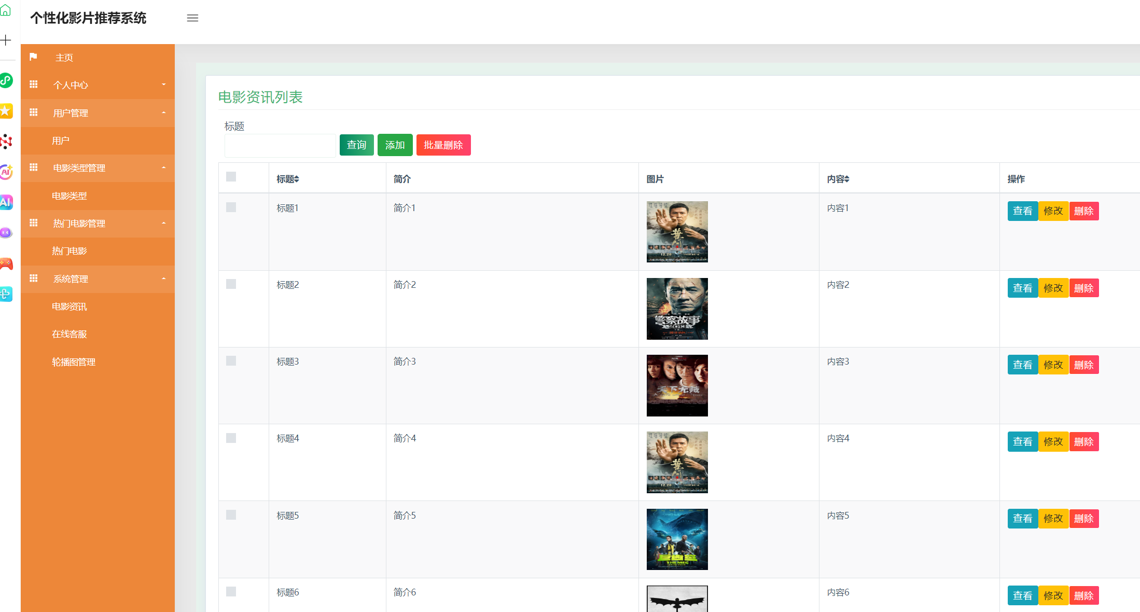Image resolution: width=1140 pixels, height=612 pixels.
Task: Click the grid icon next to 个人中心
Action: point(34,85)
